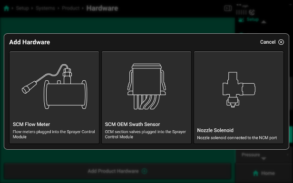Click the plus icon on Add Product Hardware
This screenshot has width=293, height=183.
[x=144, y=171]
